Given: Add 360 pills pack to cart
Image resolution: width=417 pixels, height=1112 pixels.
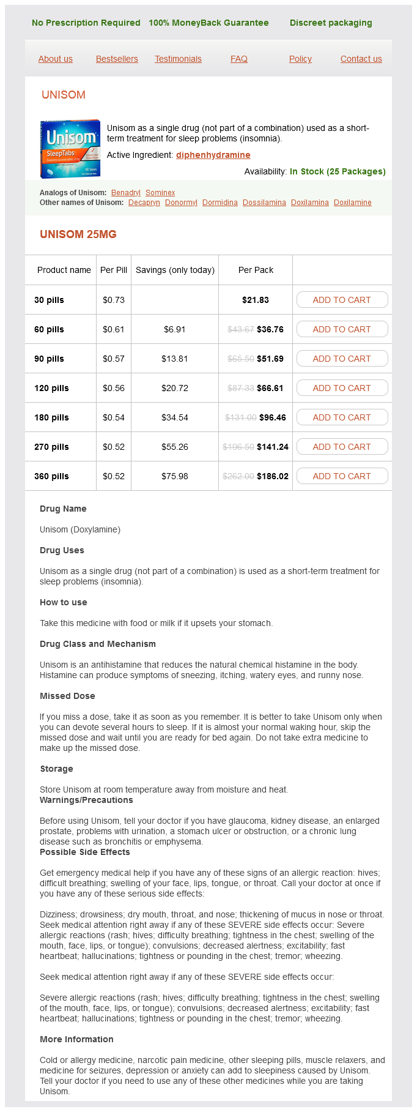Looking at the screenshot, I should tap(342, 476).
